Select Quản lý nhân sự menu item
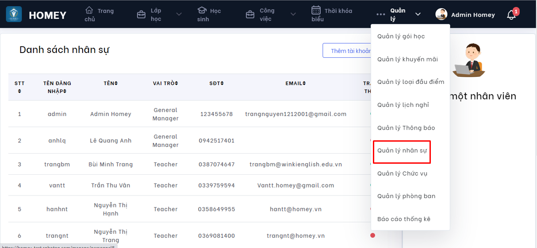Image resolution: width=537 pixels, height=248 pixels. pyautogui.click(x=401, y=150)
